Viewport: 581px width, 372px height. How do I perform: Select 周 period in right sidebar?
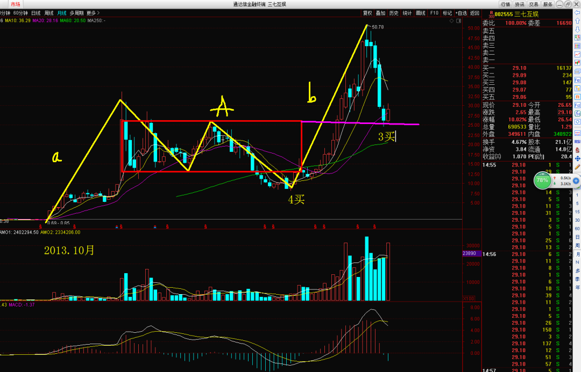pyautogui.click(x=577, y=245)
